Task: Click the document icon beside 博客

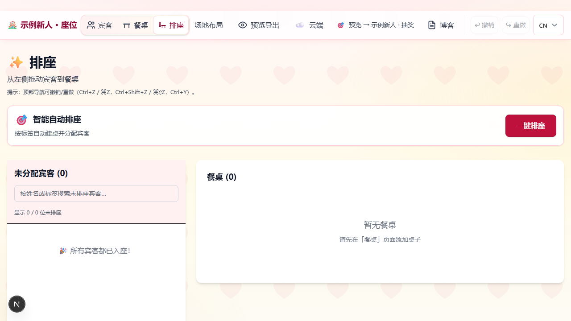Action: pos(432,25)
